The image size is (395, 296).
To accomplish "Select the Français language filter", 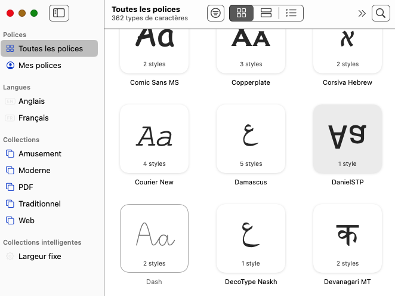I will (x=33, y=118).
